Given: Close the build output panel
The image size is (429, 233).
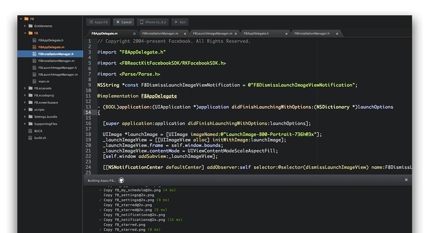Looking at the screenshot, I should click(406, 180).
